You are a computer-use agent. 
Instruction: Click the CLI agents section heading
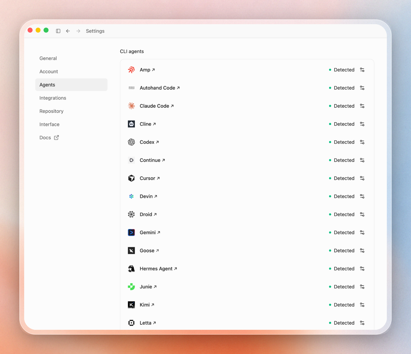click(132, 51)
